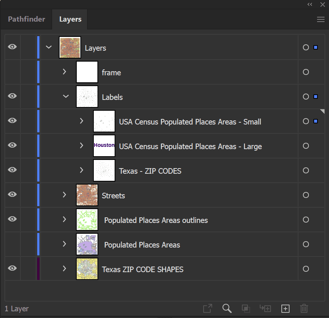Switch to the Pathfinder tab
This screenshot has width=329, height=318.
coord(26,19)
